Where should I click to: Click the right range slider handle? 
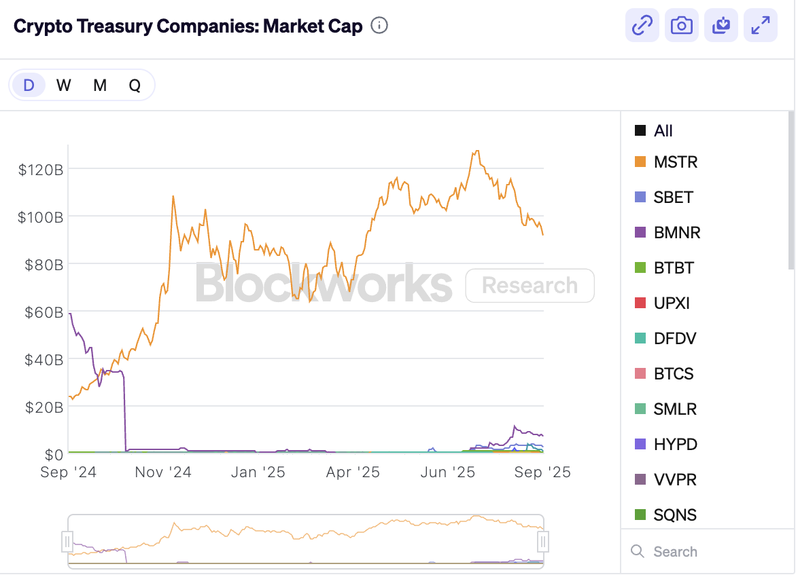(543, 542)
